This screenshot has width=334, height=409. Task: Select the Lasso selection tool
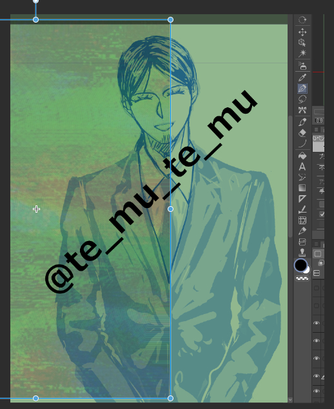pos(302,99)
